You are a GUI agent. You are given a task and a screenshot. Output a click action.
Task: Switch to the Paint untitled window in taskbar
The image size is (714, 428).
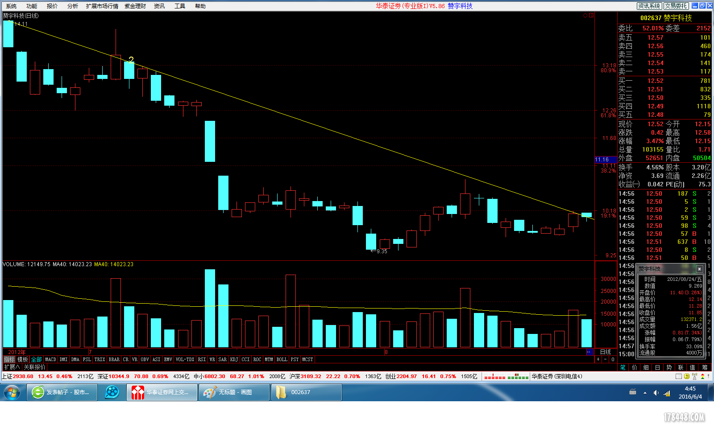click(x=234, y=392)
